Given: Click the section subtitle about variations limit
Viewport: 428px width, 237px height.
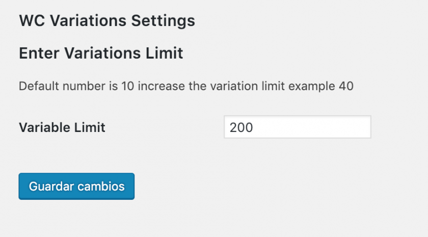Looking at the screenshot, I should click(101, 53).
